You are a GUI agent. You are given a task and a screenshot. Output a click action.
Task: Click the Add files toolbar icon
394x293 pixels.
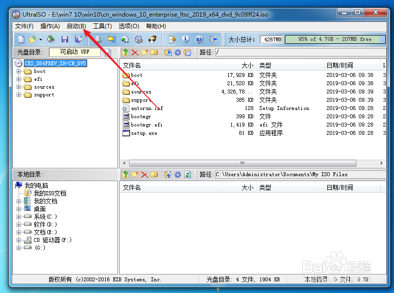[172, 39]
